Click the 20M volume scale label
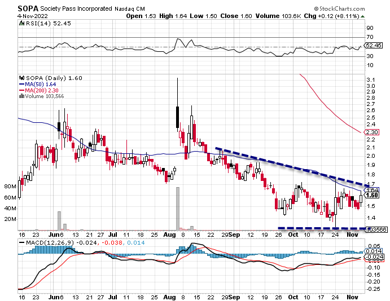 [x=10, y=219]
